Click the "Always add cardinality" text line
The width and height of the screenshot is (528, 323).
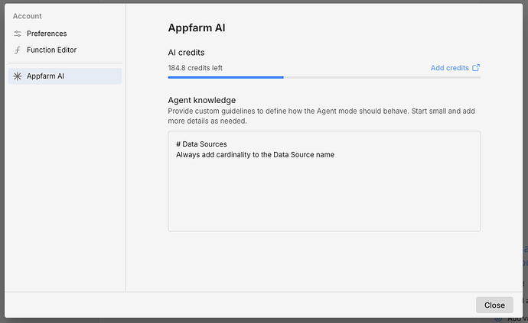[x=255, y=155]
